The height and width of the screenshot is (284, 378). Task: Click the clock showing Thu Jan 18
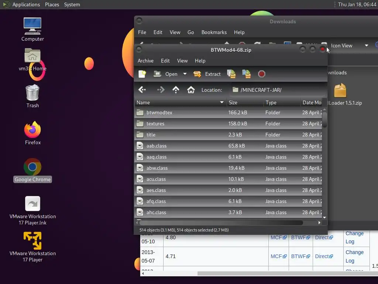[x=357, y=4]
